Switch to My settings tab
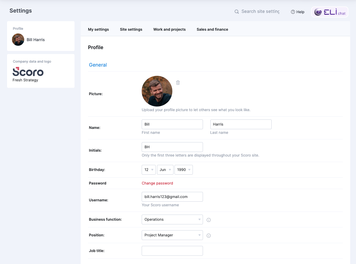This screenshot has width=356, height=264. pos(98,29)
